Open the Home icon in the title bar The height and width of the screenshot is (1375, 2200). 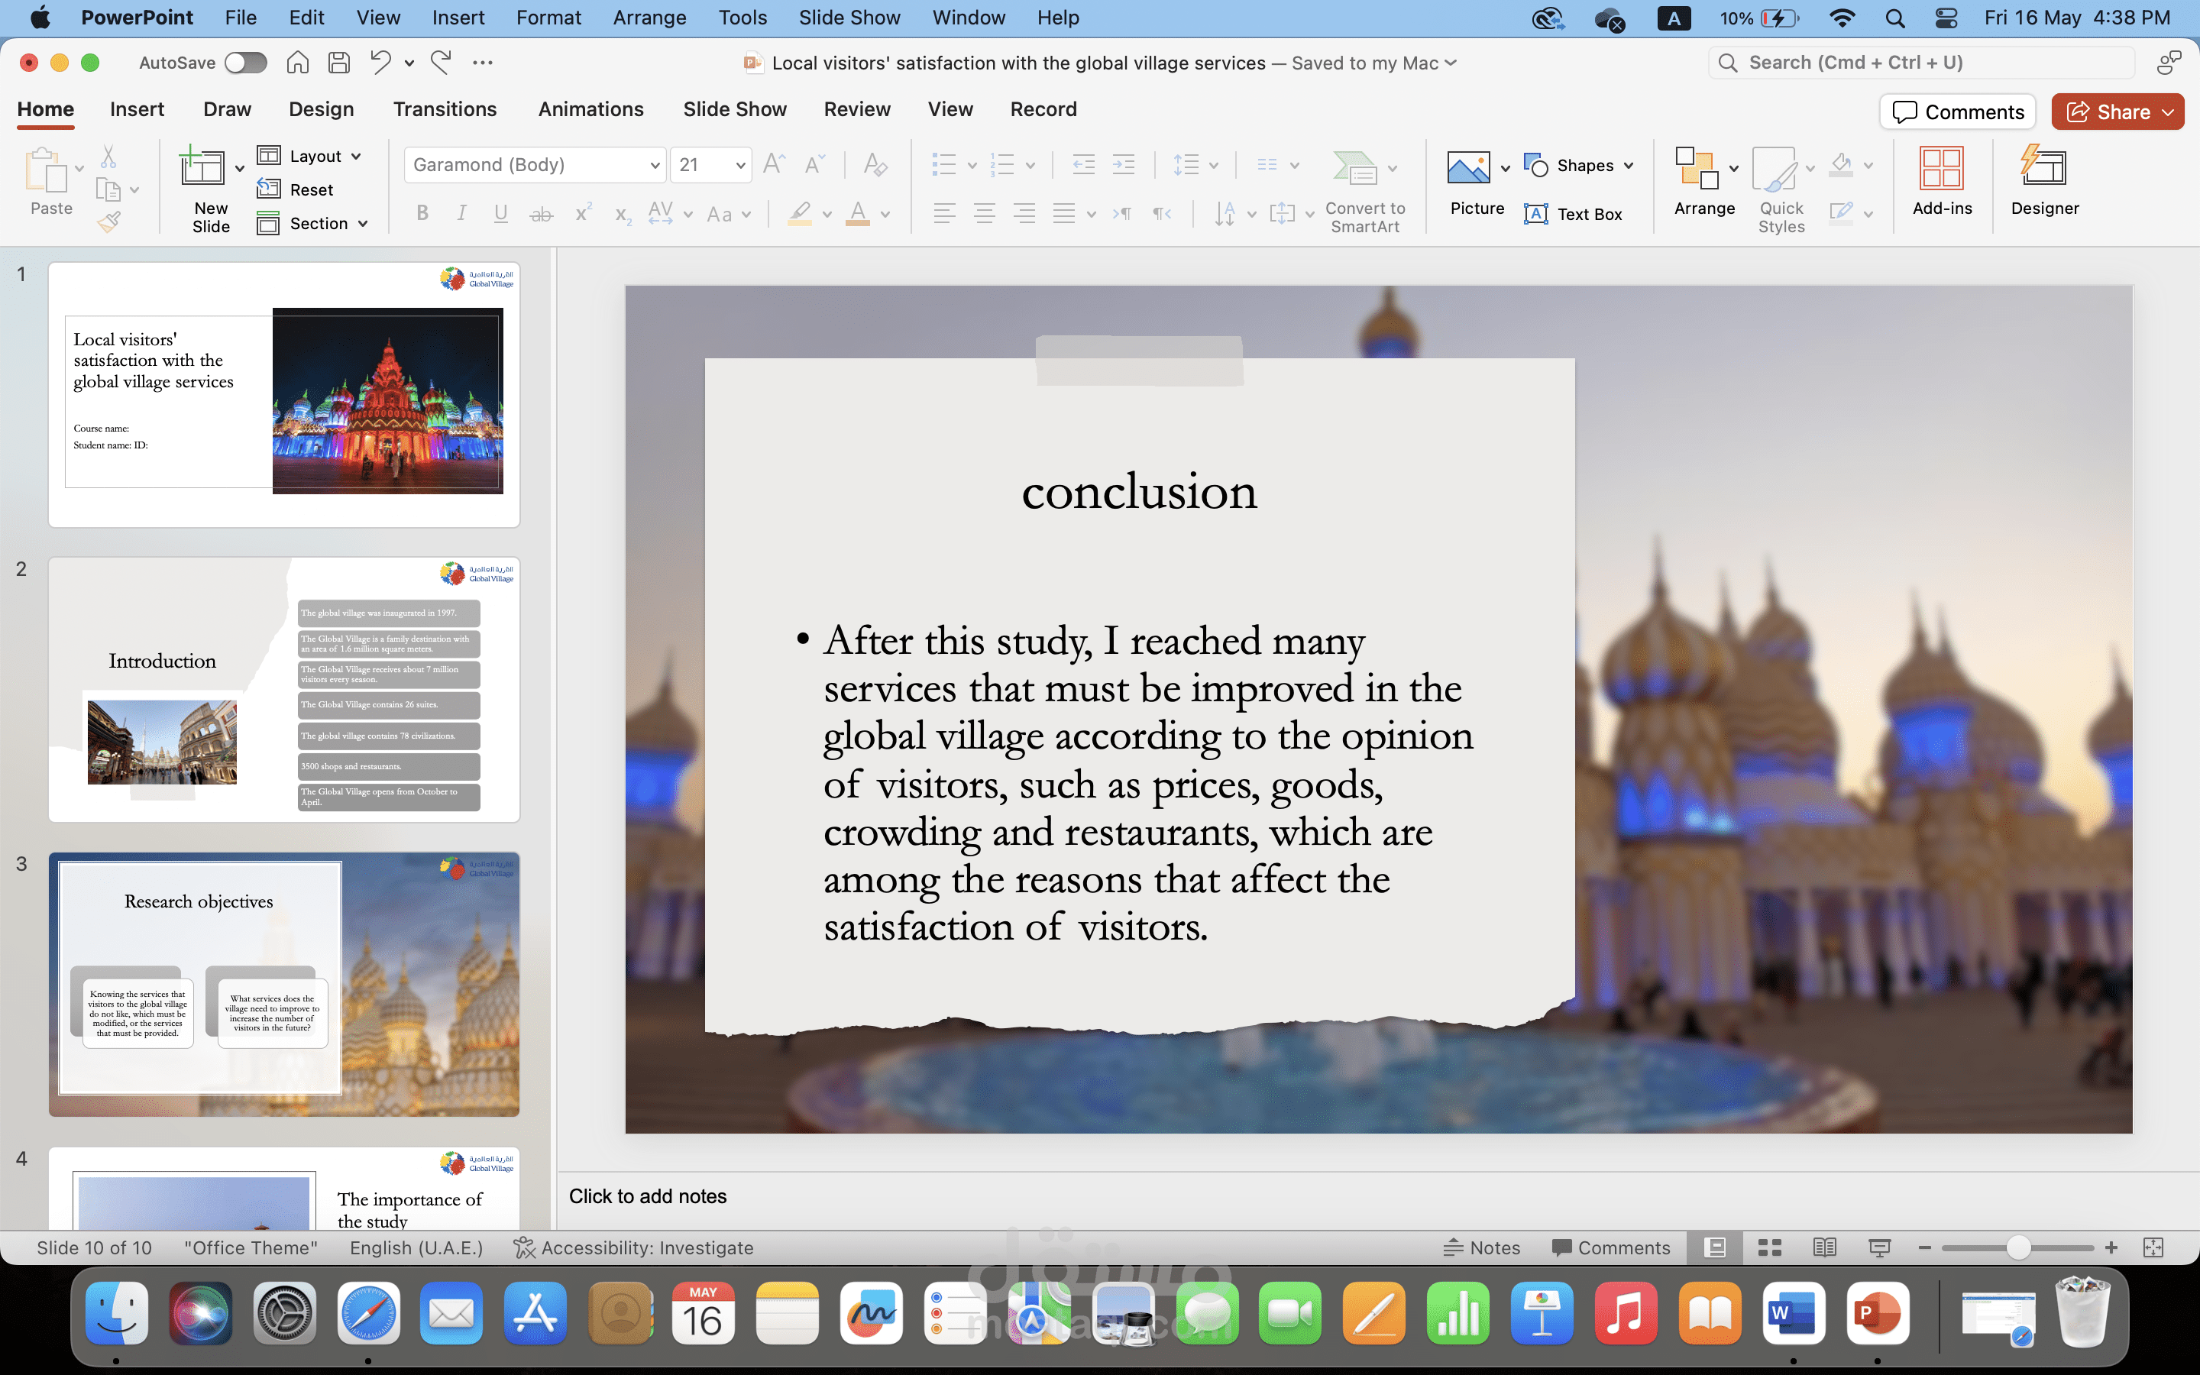[x=297, y=63]
